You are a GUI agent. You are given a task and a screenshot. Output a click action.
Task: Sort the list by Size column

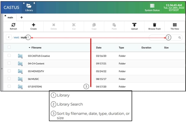click(x=166, y=48)
